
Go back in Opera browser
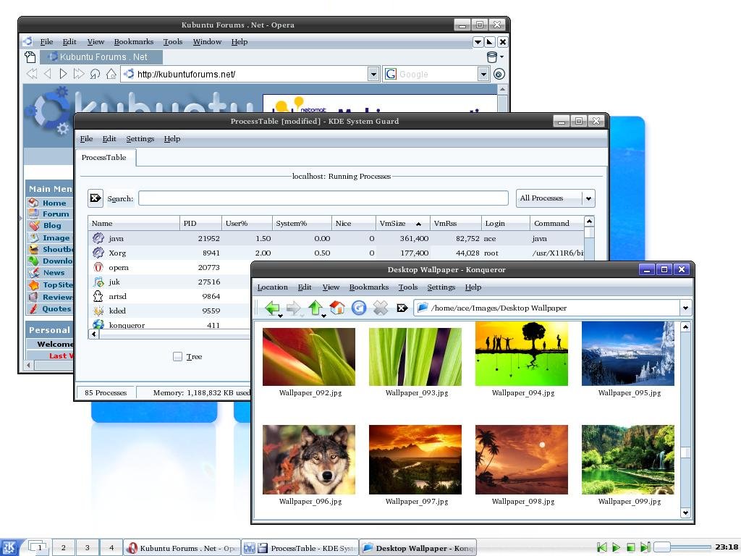pos(47,74)
